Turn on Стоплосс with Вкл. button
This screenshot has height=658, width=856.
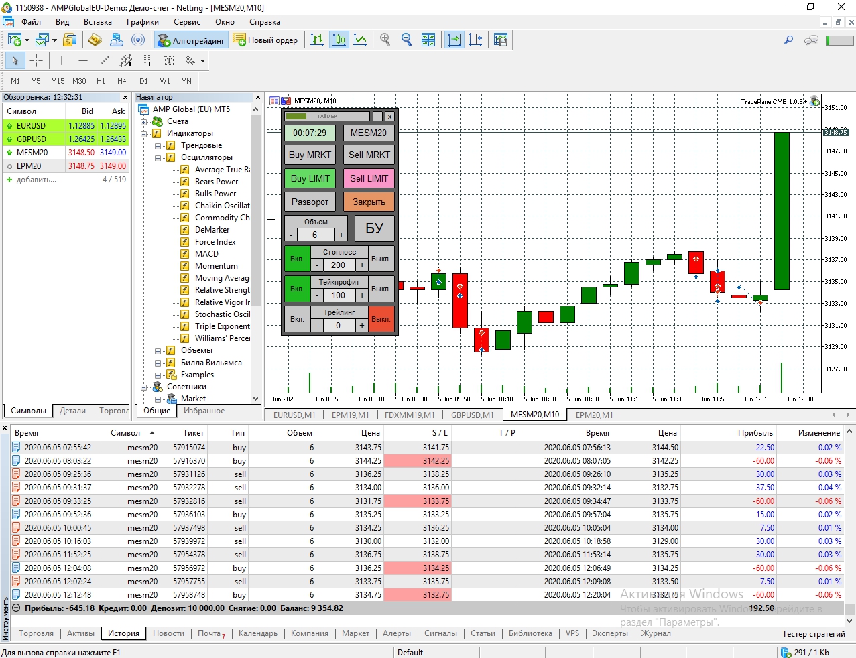click(x=298, y=259)
